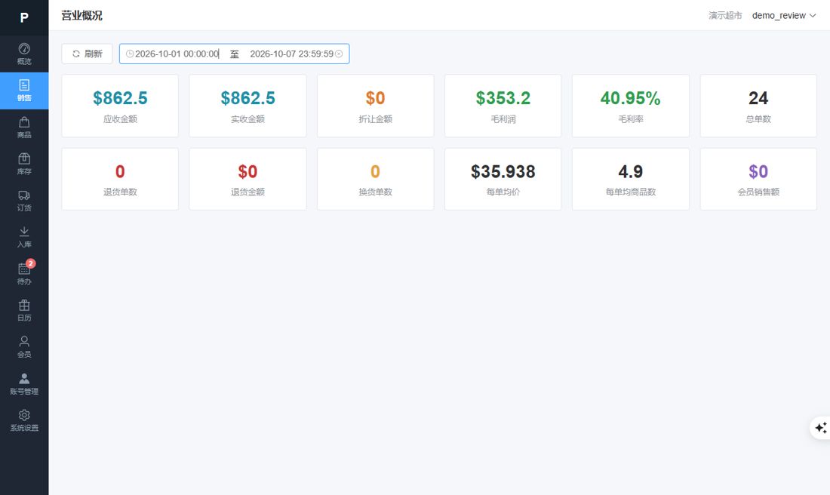Open 账号管理 account management
Screen dimensions: 830x495
(x=24, y=384)
